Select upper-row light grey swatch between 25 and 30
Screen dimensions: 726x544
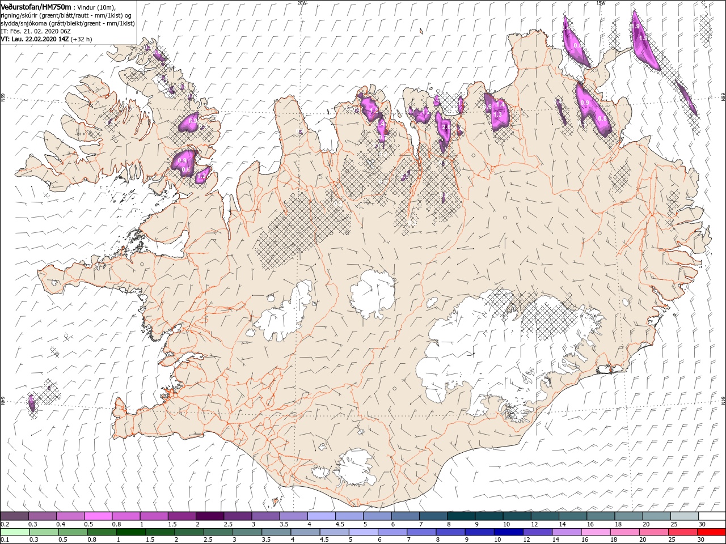coord(684,516)
